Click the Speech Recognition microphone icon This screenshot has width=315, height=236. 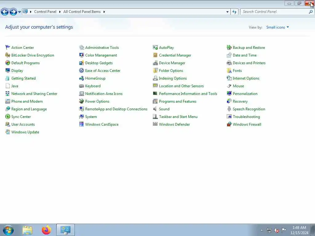[x=229, y=109]
